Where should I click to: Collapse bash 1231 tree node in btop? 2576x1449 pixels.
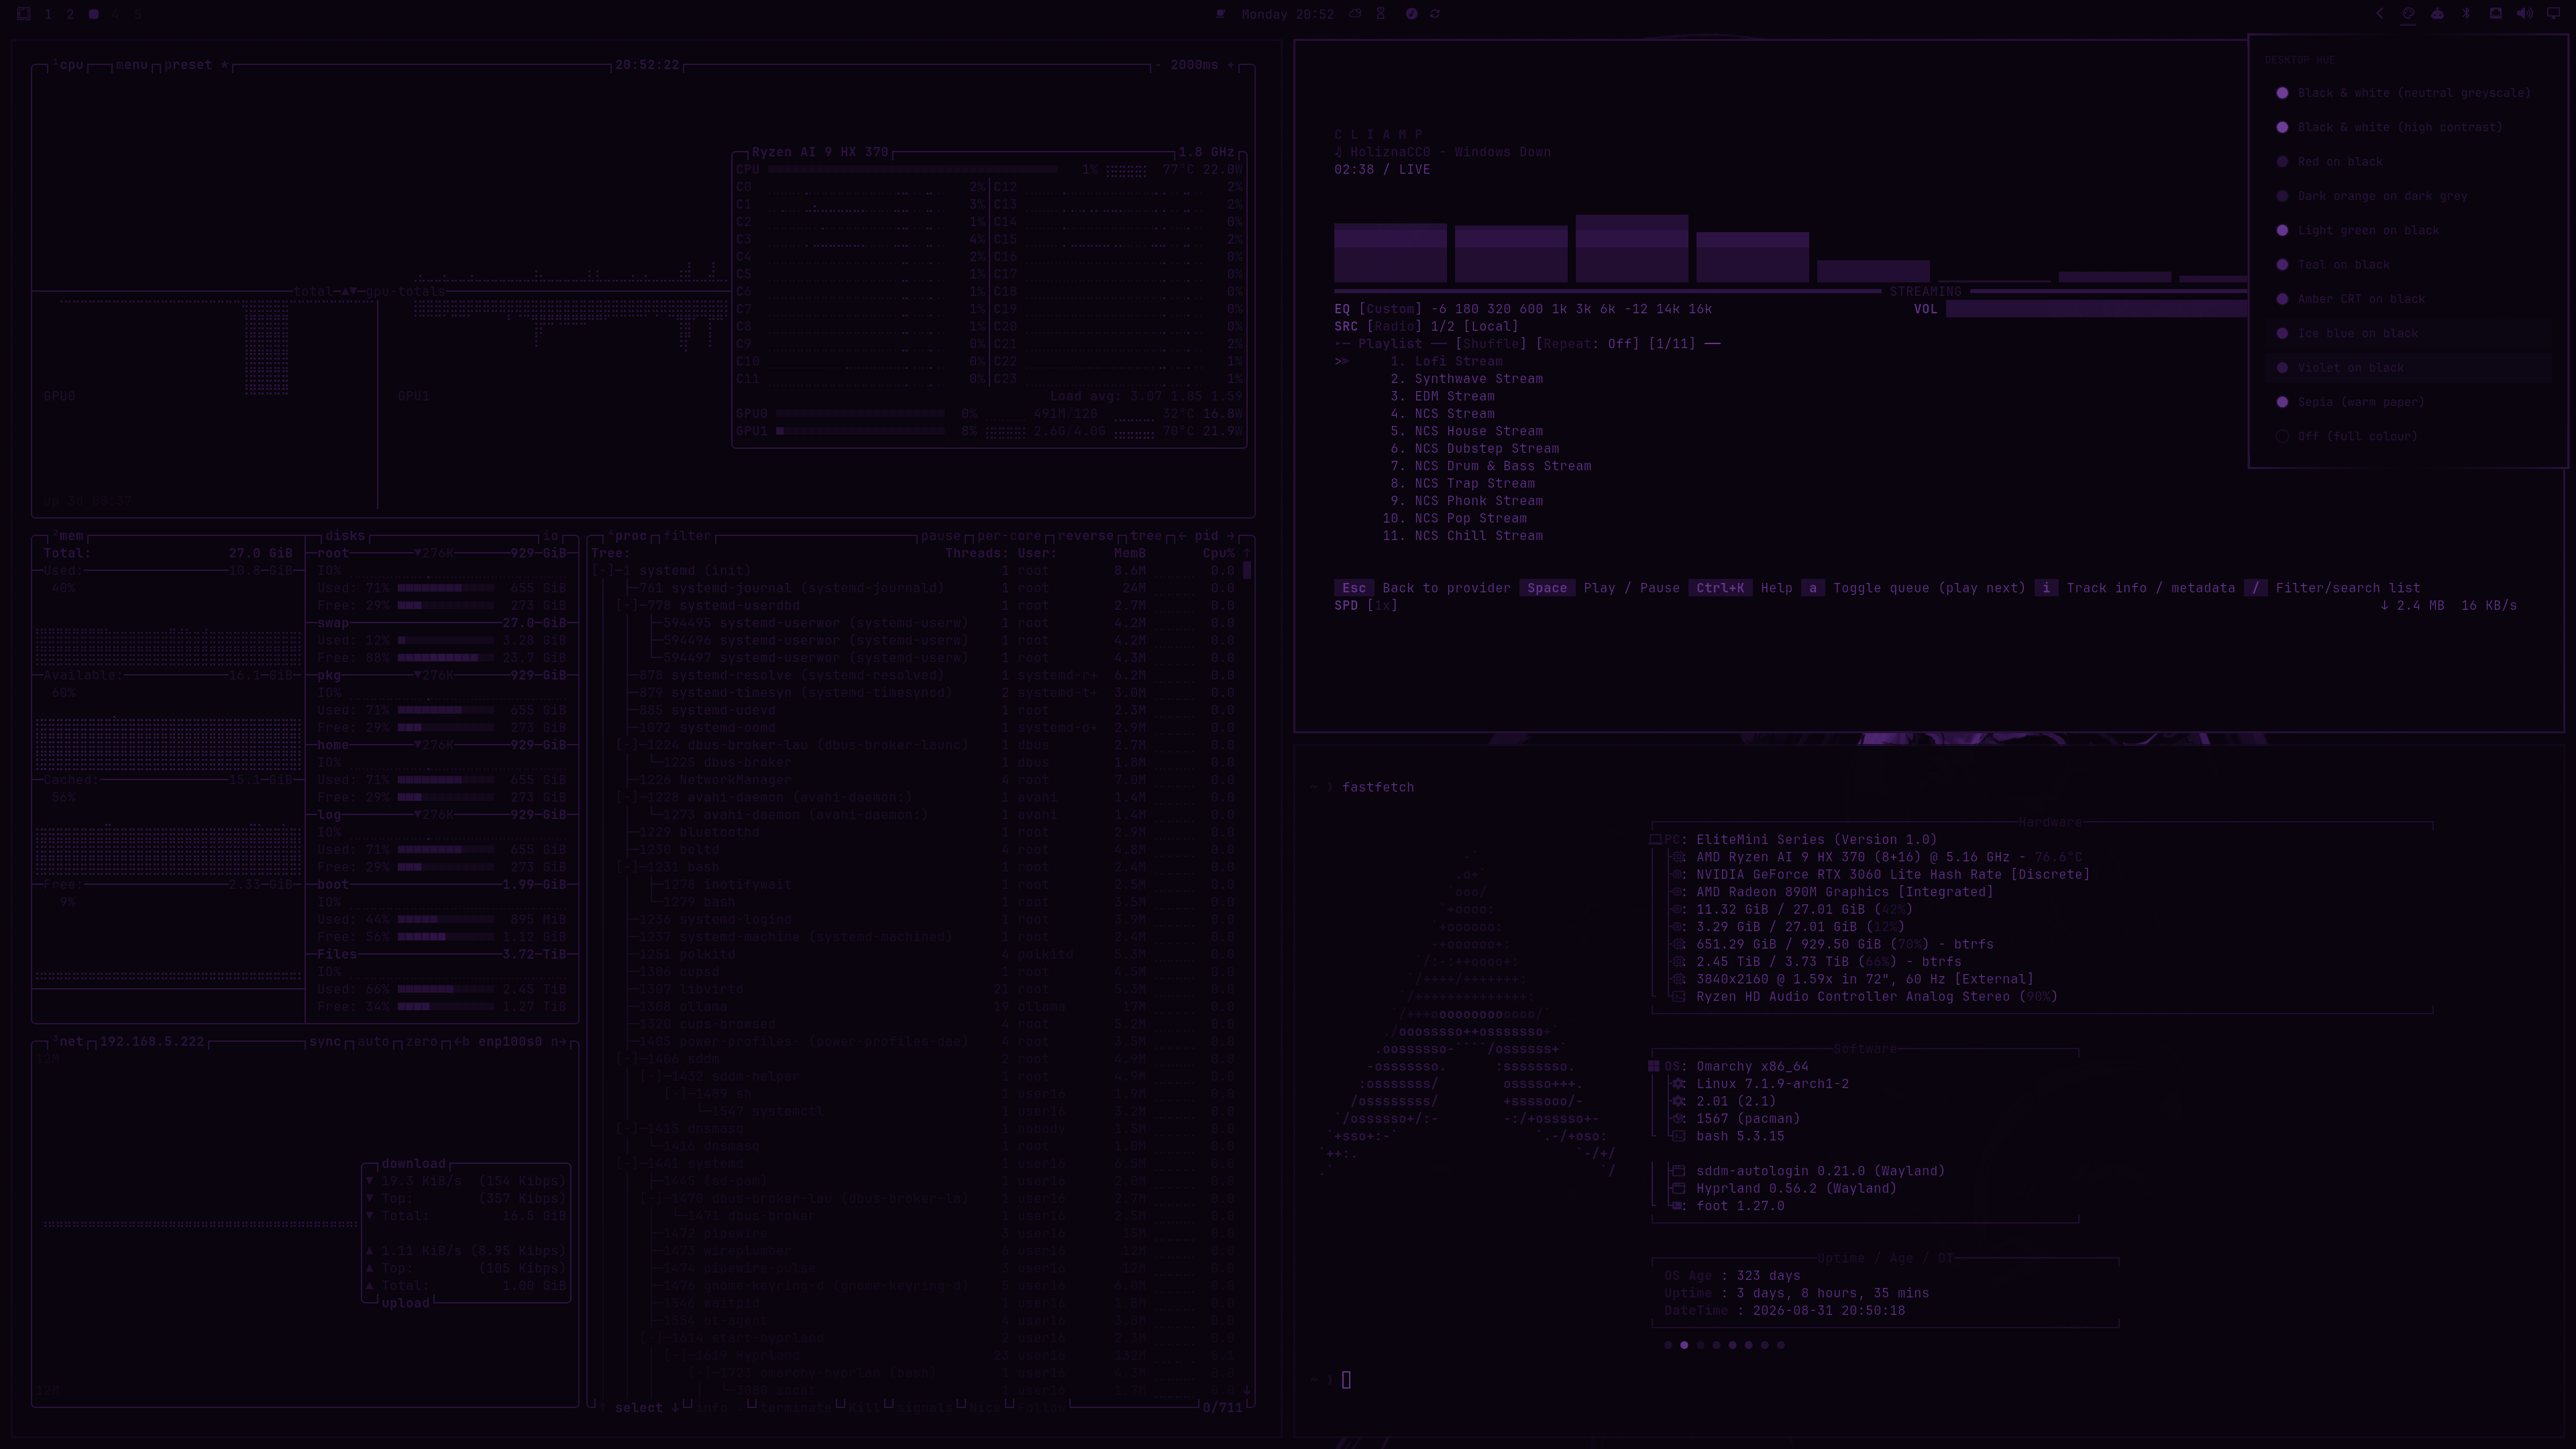pos(627,868)
